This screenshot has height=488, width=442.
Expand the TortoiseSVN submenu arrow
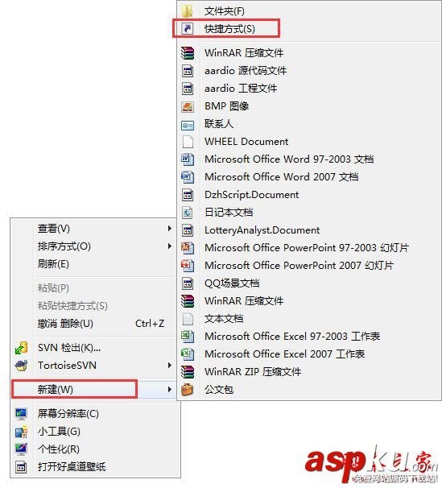tap(170, 366)
